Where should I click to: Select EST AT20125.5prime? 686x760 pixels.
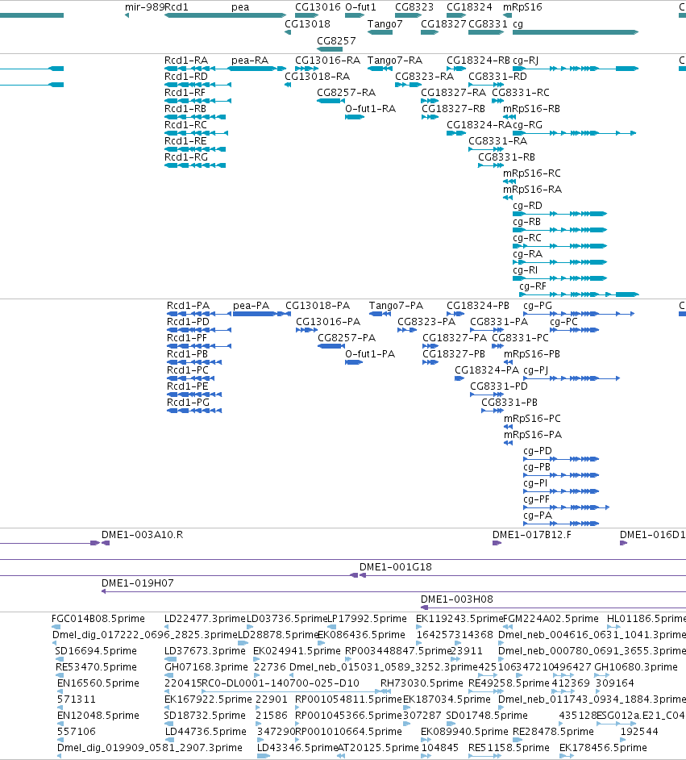377,748
